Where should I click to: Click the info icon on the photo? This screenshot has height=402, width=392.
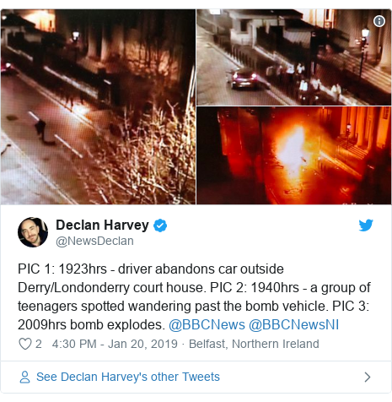[379, 21]
